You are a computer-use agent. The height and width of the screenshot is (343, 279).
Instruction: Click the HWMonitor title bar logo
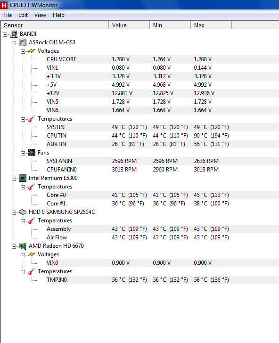[x=4, y=5]
